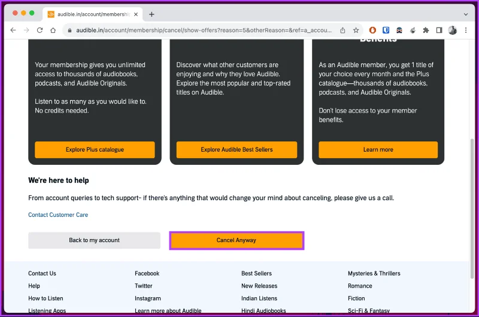The image size is (479, 317).
Task: Open the browser home page
Action: (53, 30)
